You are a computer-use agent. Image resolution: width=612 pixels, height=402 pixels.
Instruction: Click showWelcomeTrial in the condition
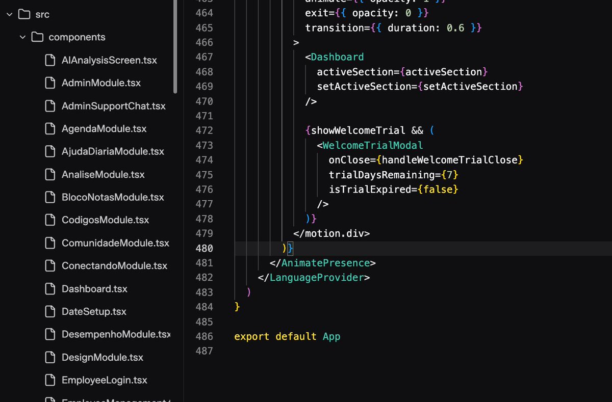pos(358,130)
